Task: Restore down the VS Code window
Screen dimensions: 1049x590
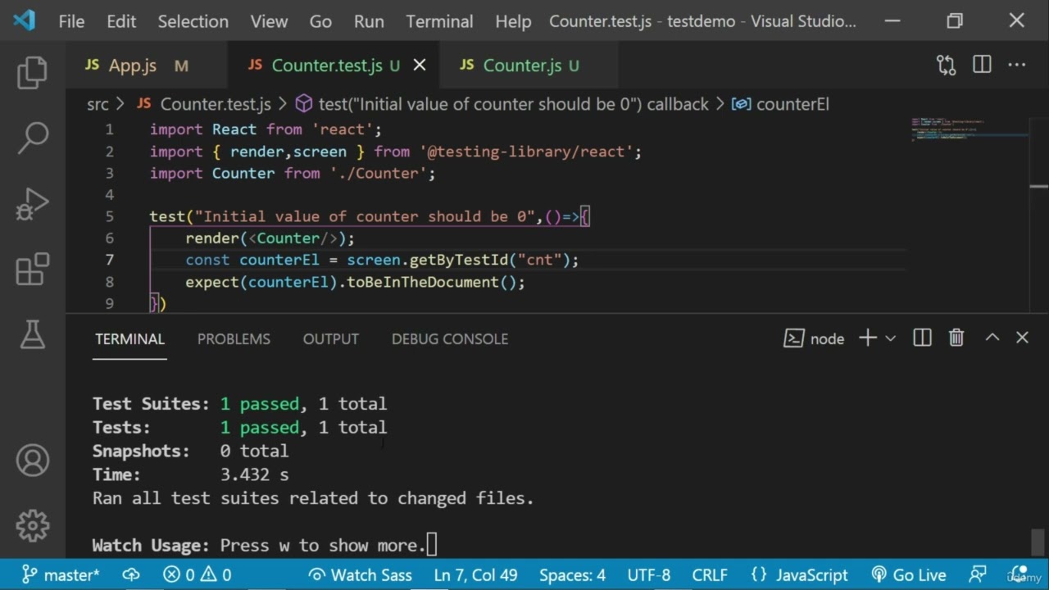Action: [955, 21]
